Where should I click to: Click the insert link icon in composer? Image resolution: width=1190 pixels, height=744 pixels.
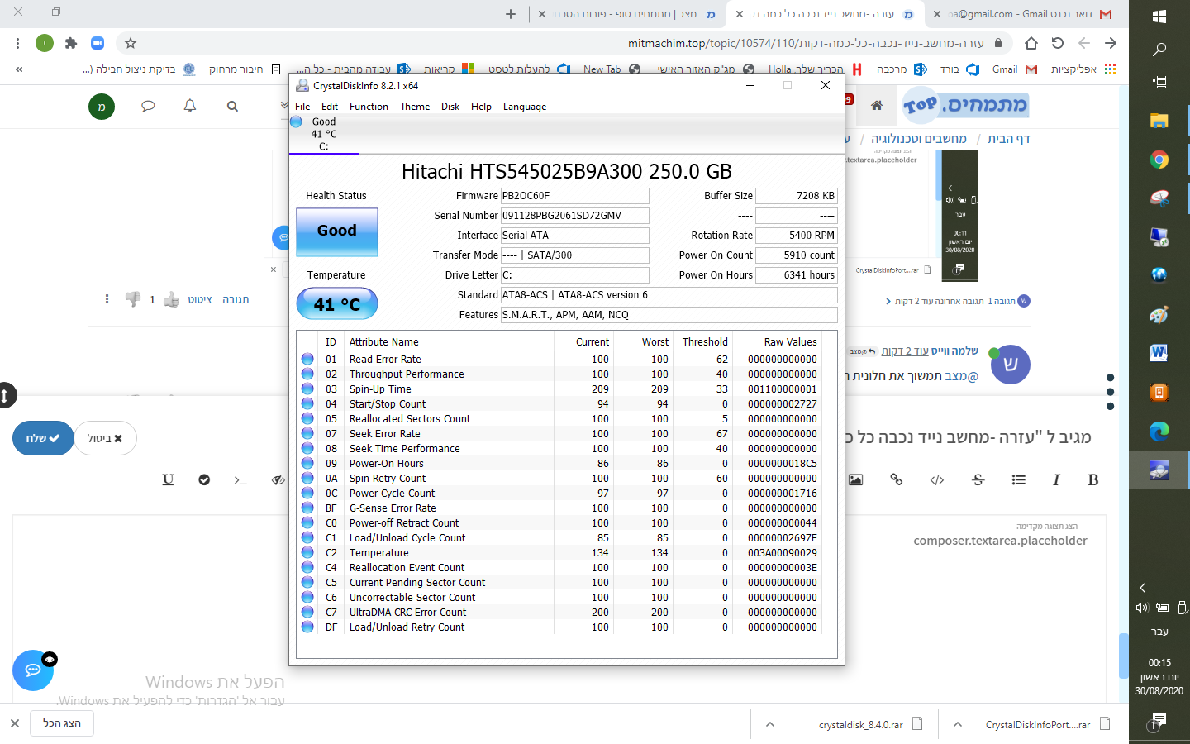(897, 479)
